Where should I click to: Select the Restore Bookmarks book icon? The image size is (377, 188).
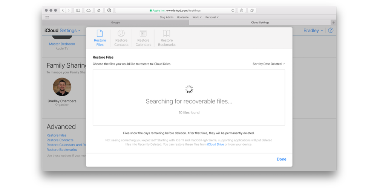(x=167, y=34)
